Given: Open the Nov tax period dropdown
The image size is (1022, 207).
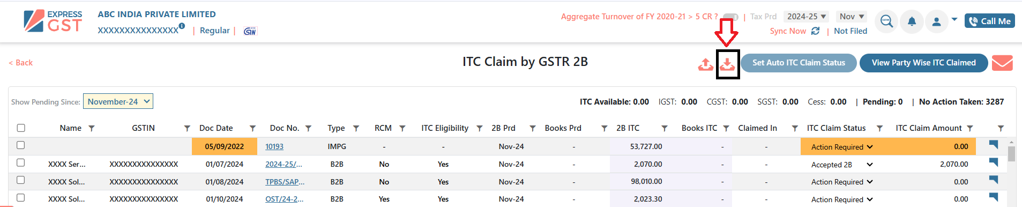Looking at the screenshot, I should (851, 17).
